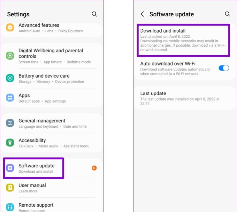
Task: Tap the orange N notification badge
Action: (94, 168)
